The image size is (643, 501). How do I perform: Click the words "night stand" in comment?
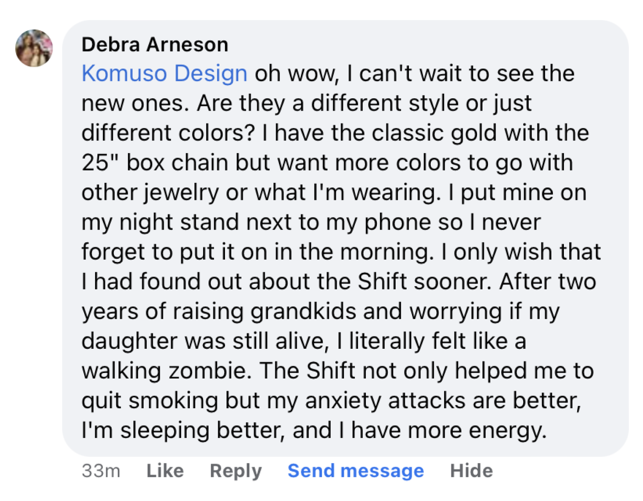click(x=179, y=222)
